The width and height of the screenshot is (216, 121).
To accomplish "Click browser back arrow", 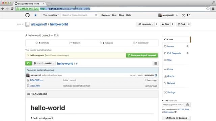I will 3,9.
